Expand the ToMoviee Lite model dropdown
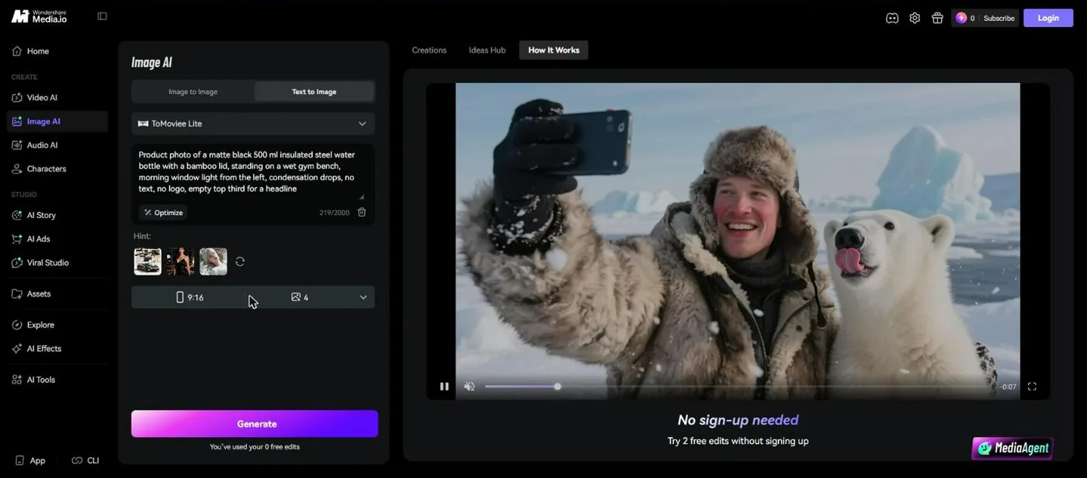Screen dimensions: 1087x478 point(253,123)
